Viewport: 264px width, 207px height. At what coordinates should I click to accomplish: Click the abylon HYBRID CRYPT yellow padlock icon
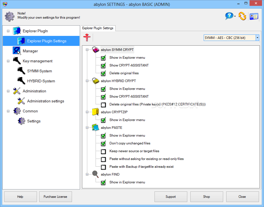tap(96, 81)
